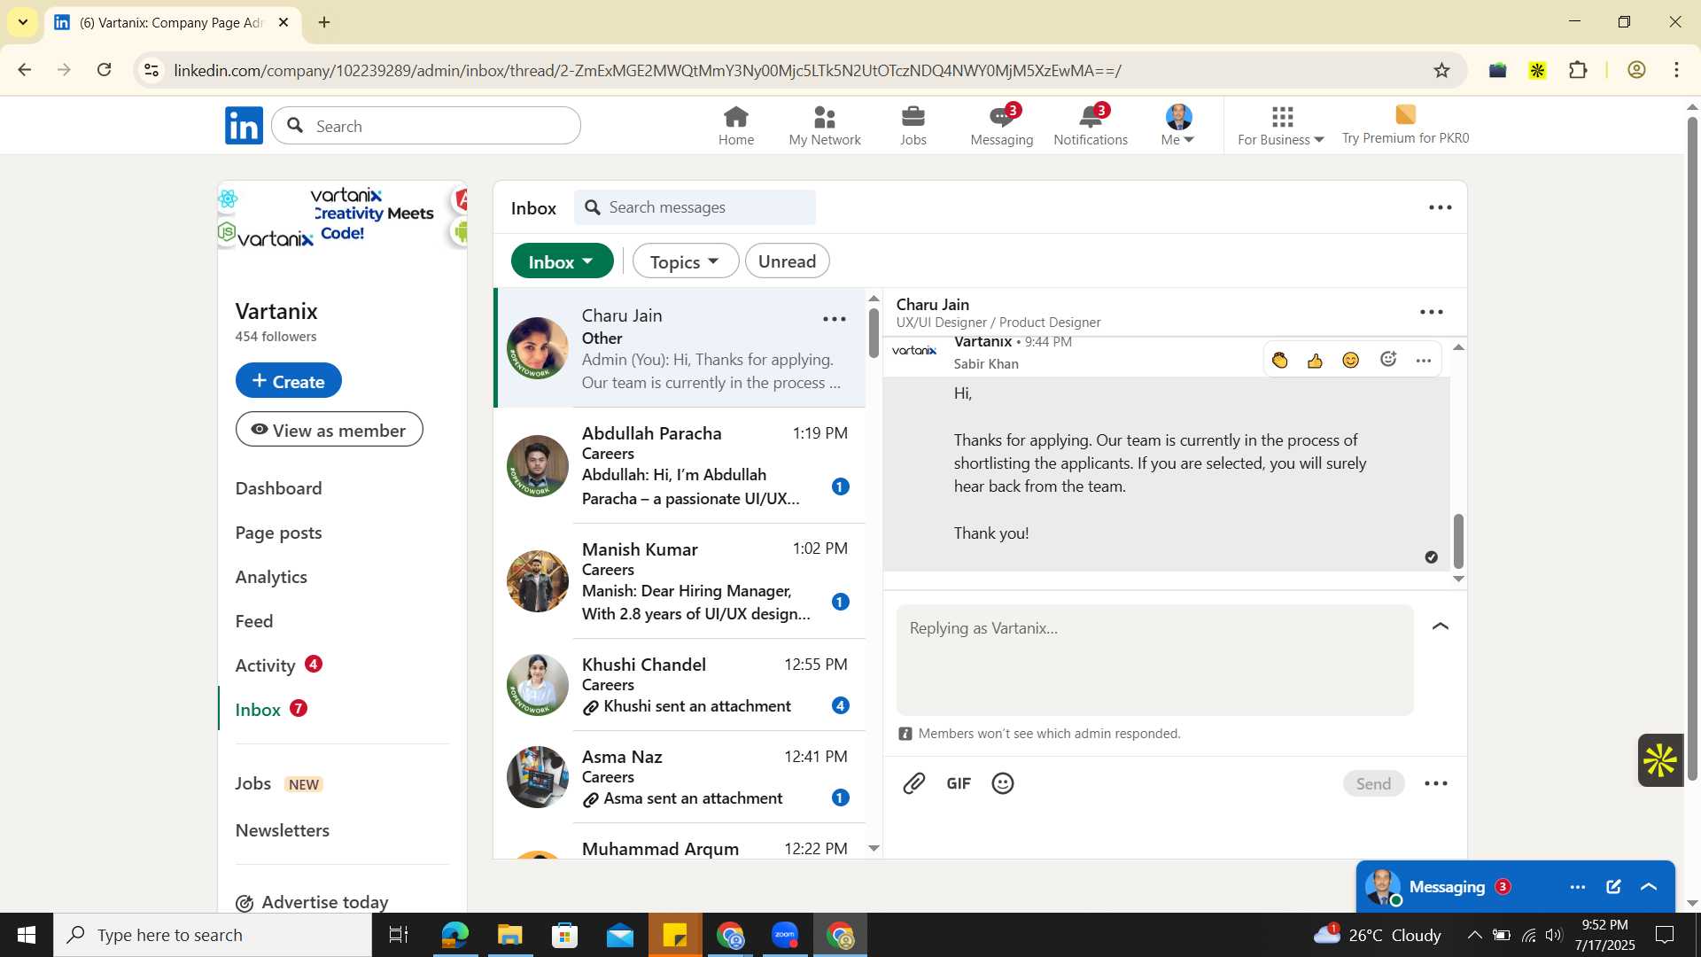Expand the green Inbox filter dropdown

point(563,261)
